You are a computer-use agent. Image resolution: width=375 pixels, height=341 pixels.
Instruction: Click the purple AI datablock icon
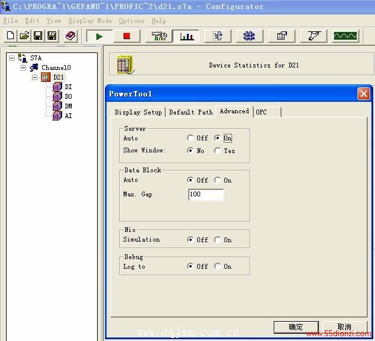coord(57,116)
